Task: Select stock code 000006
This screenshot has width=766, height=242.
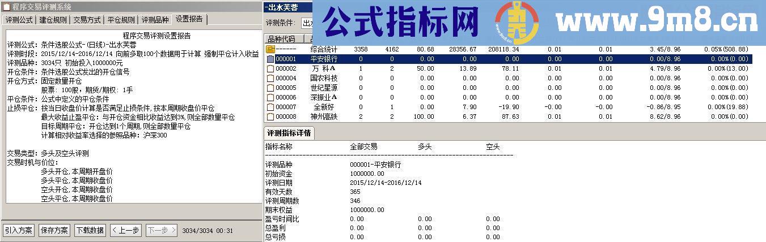Action: click(286, 97)
